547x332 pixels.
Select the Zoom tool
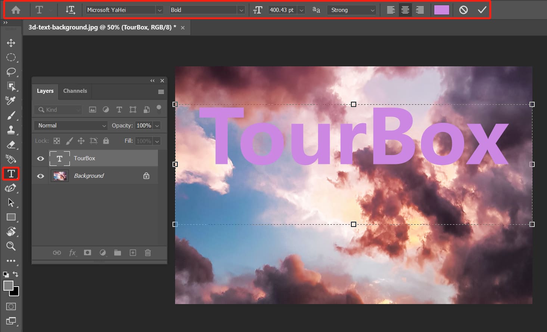(11, 246)
